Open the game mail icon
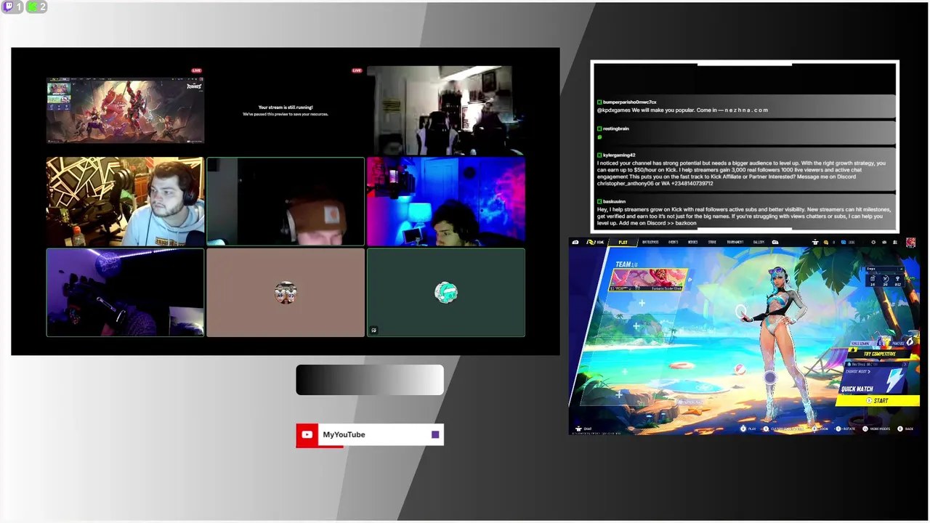This screenshot has width=930, height=523. coord(884,242)
